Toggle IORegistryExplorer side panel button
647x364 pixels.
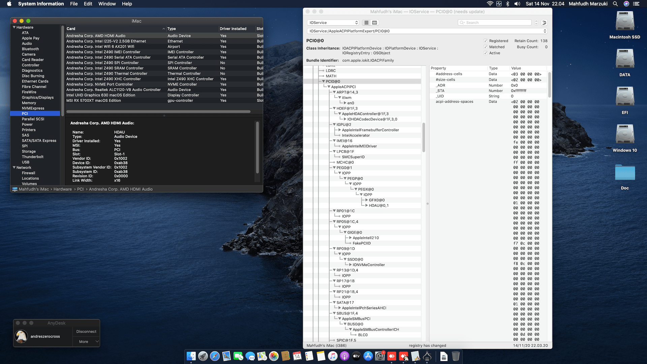[x=544, y=23]
